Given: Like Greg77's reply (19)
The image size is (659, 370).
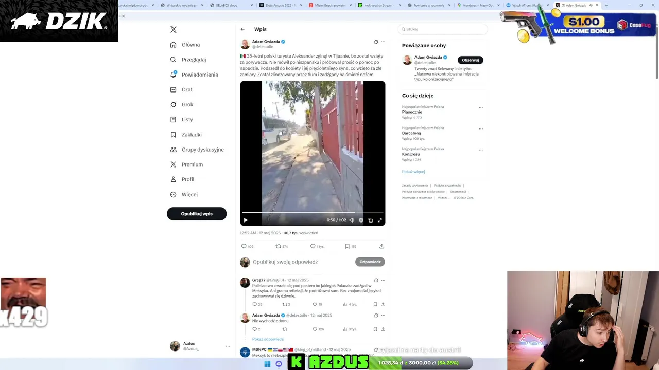Looking at the screenshot, I should click(x=317, y=304).
